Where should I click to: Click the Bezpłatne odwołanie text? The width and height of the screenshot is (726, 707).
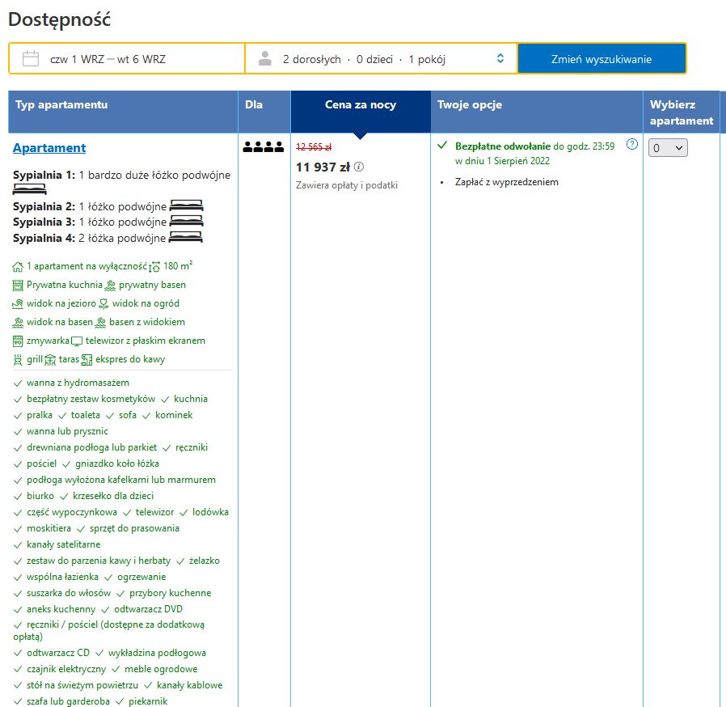click(502, 146)
